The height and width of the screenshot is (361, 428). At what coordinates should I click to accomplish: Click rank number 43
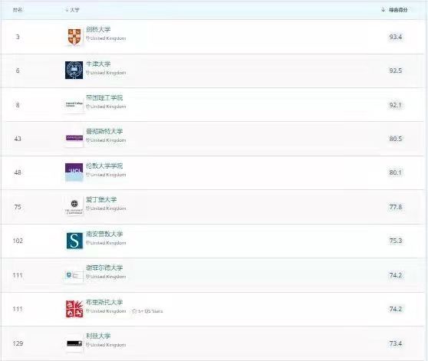coord(18,139)
